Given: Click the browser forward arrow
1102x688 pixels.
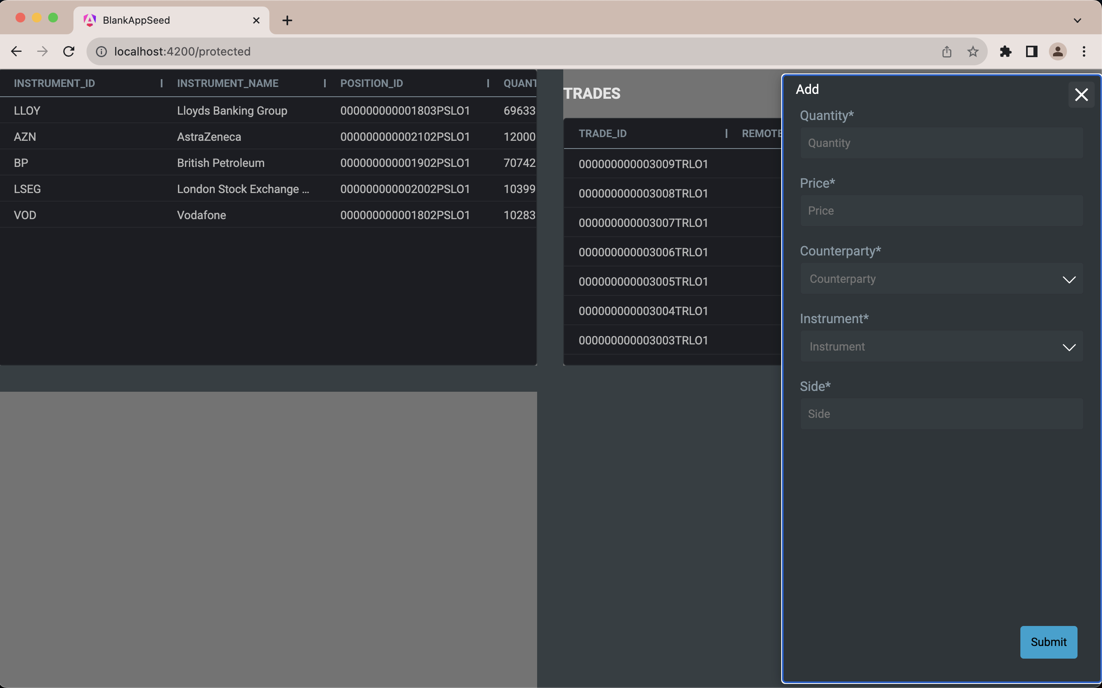Looking at the screenshot, I should click(42, 51).
